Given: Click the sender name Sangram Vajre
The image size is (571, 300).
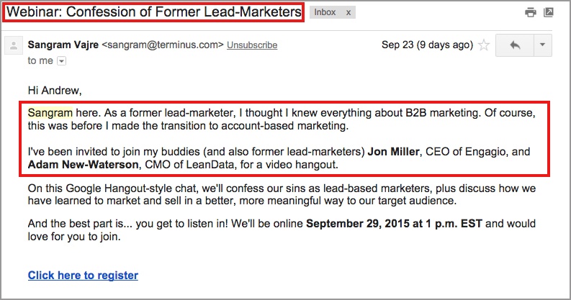Looking at the screenshot, I should click(63, 45).
